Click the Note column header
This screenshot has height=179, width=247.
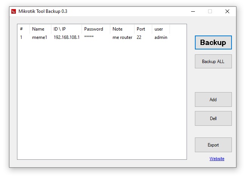pos(122,29)
